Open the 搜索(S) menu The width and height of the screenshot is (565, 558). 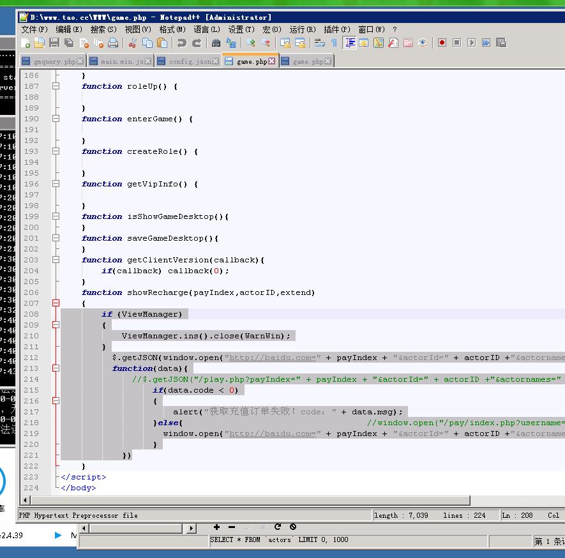pyautogui.click(x=103, y=29)
